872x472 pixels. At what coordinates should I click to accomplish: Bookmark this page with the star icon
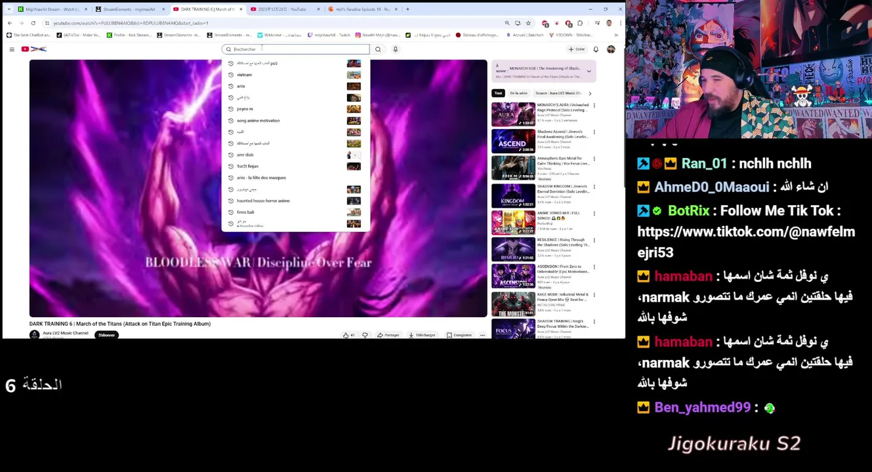pos(528,23)
